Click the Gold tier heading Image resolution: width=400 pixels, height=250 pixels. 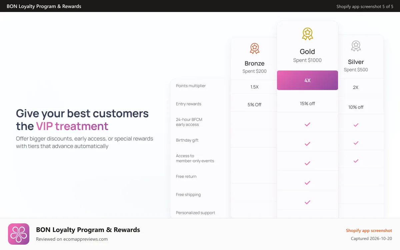tap(307, 52)
